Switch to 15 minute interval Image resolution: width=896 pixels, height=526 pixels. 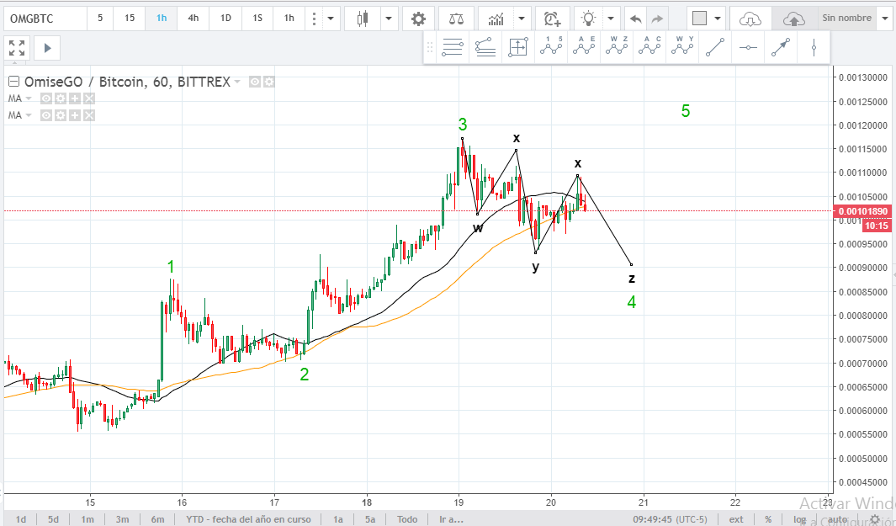tap(130, 19)
